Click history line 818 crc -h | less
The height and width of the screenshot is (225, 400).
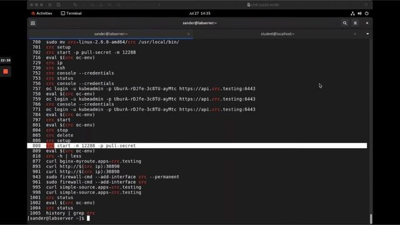(57, 156)
